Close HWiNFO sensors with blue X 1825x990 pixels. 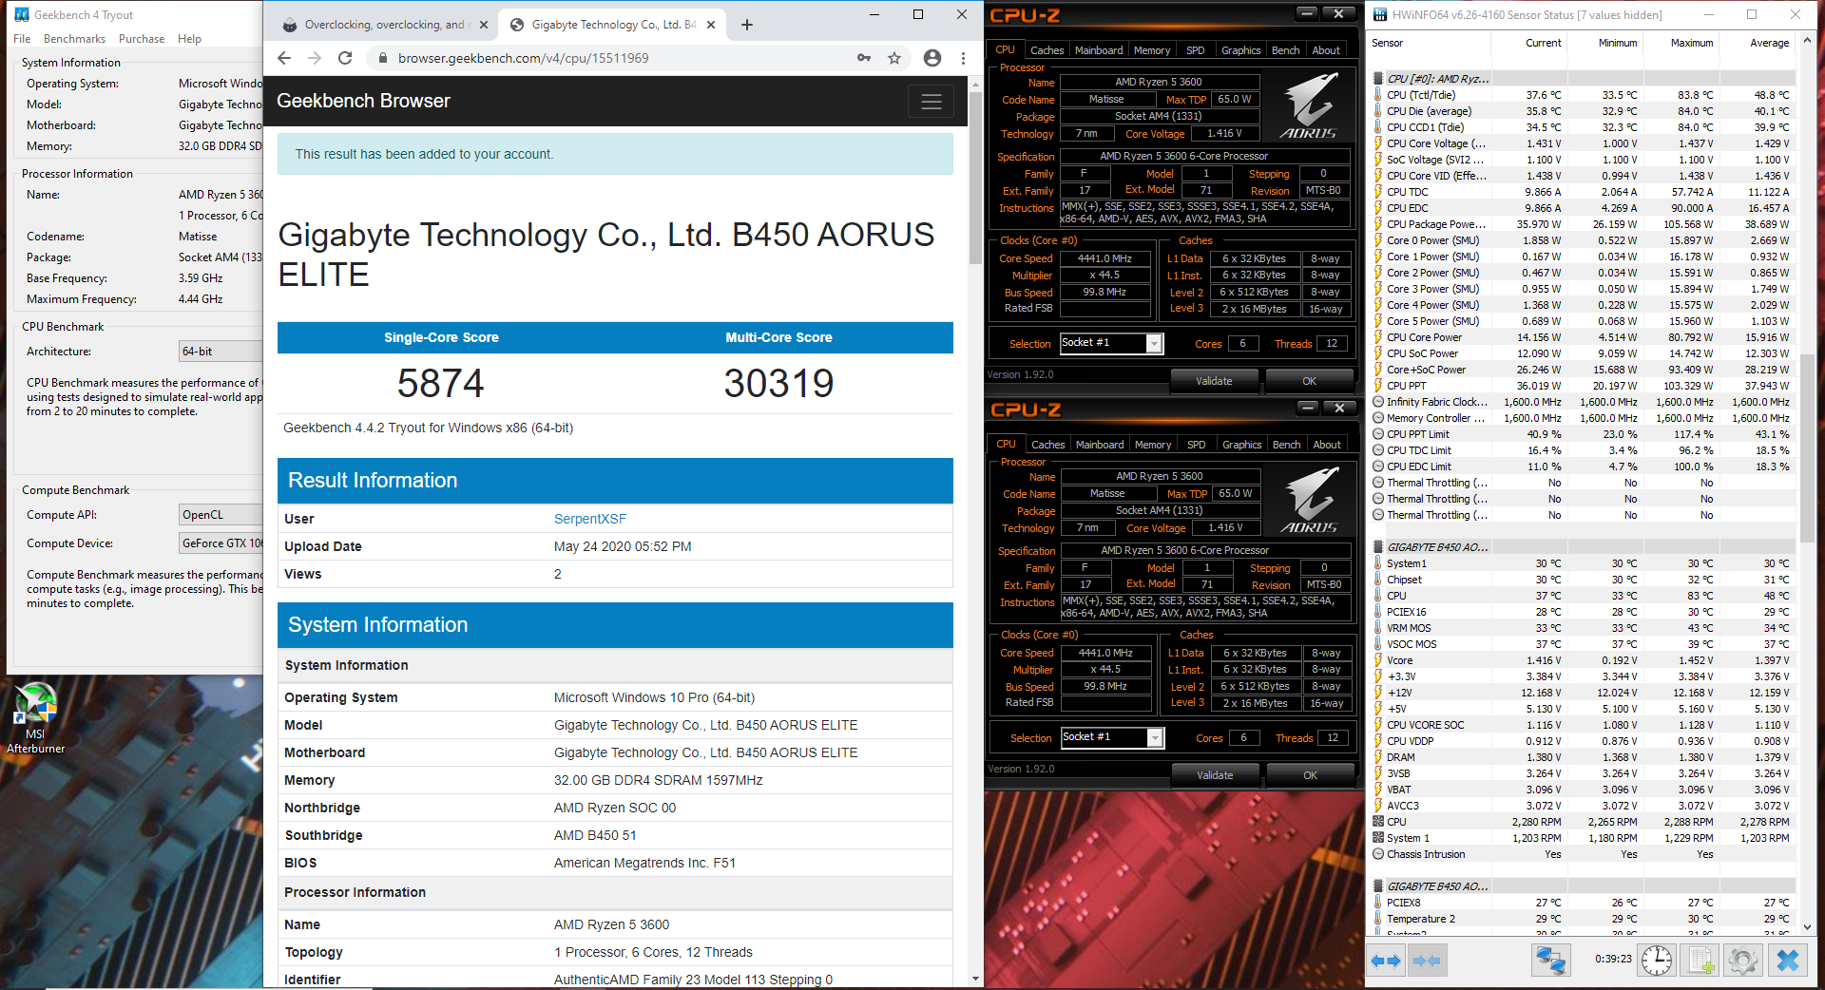click(1788, 961)
